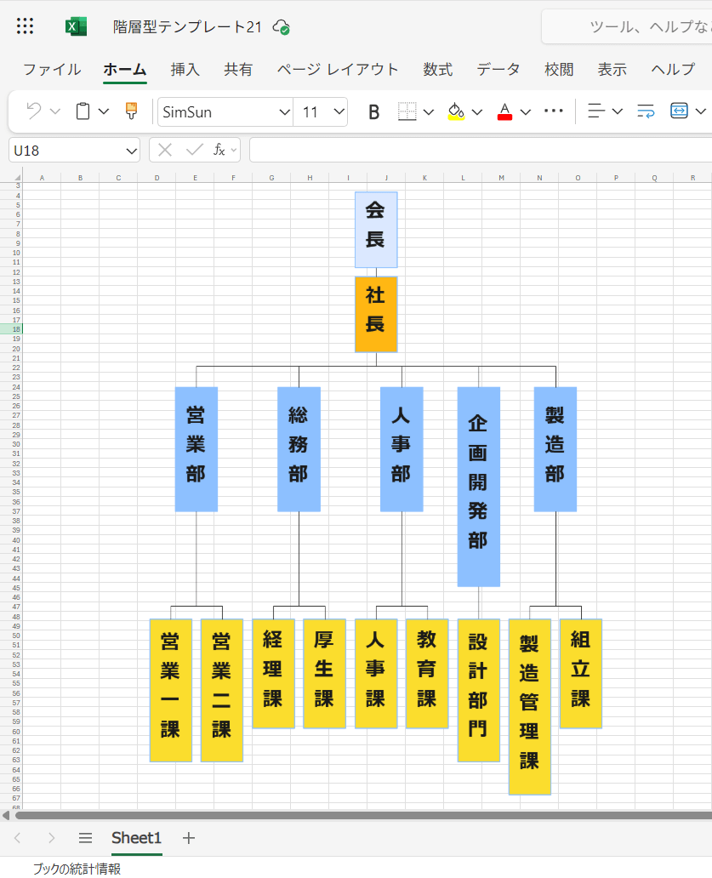This screenshot has width=712, height=878.
Task: Open the 共有 tab
Action: pyautogui.click(x=238, y=70)
